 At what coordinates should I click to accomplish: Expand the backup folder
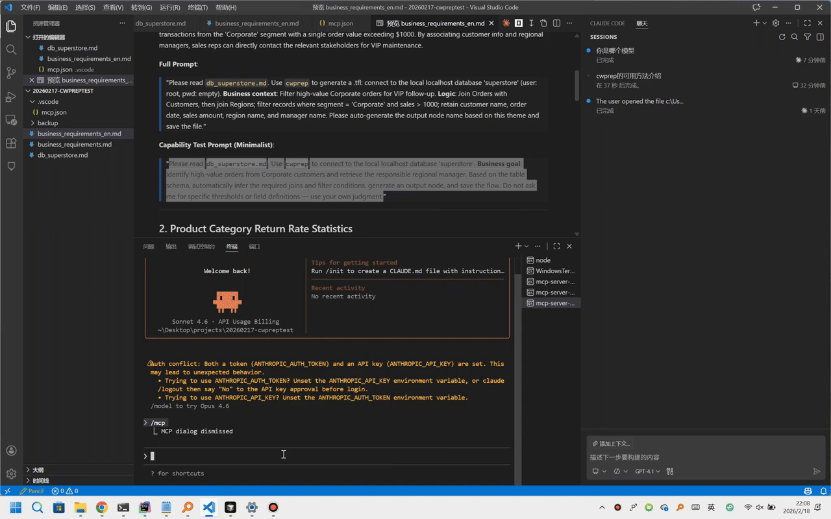tap(32, 123)
